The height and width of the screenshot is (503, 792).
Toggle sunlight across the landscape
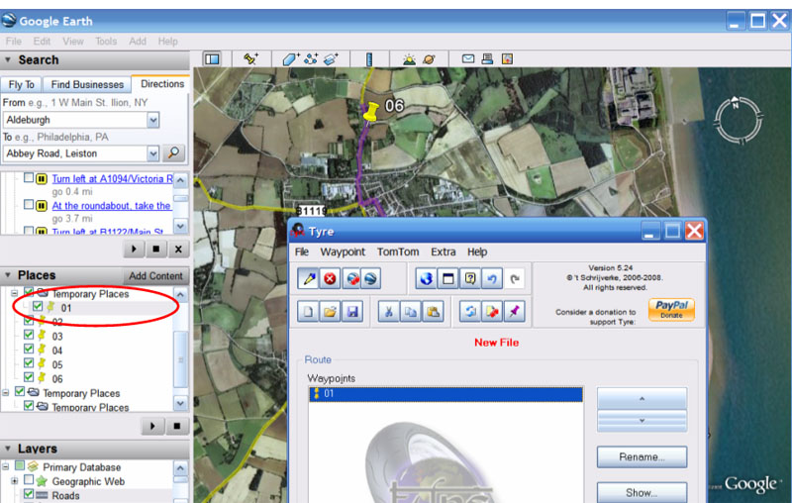(409, 59)
